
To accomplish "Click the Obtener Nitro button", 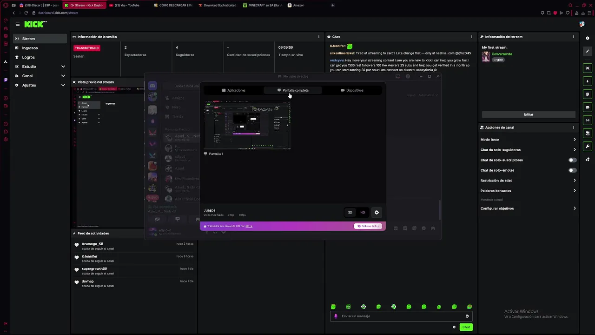I will pos(368,226).
